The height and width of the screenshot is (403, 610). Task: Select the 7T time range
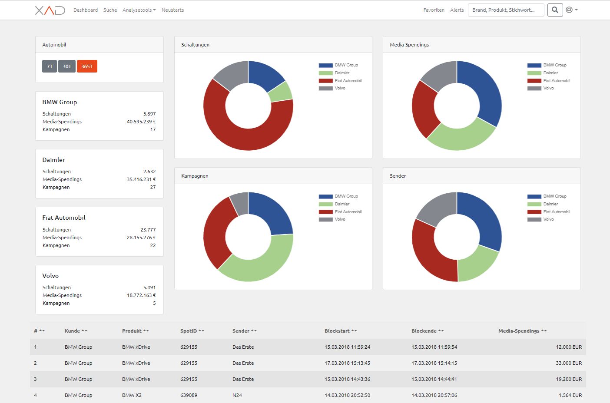tap(50, 66)
